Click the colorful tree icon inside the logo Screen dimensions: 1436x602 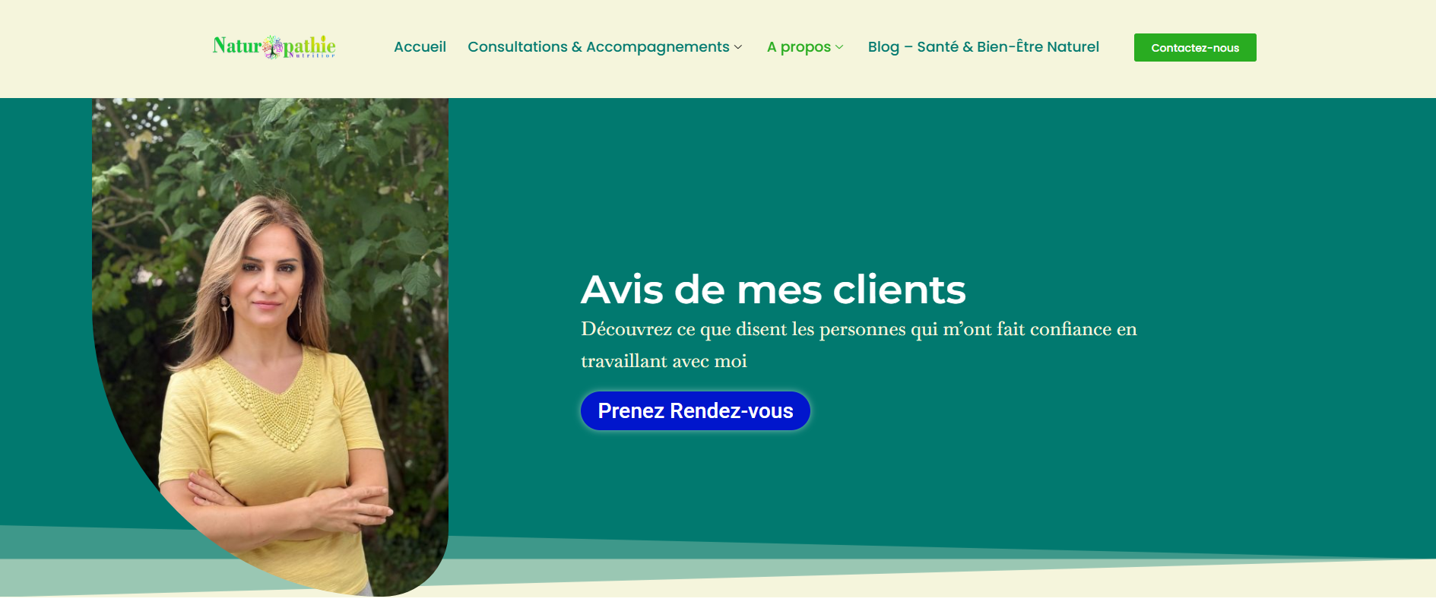(x=272, y=47)
